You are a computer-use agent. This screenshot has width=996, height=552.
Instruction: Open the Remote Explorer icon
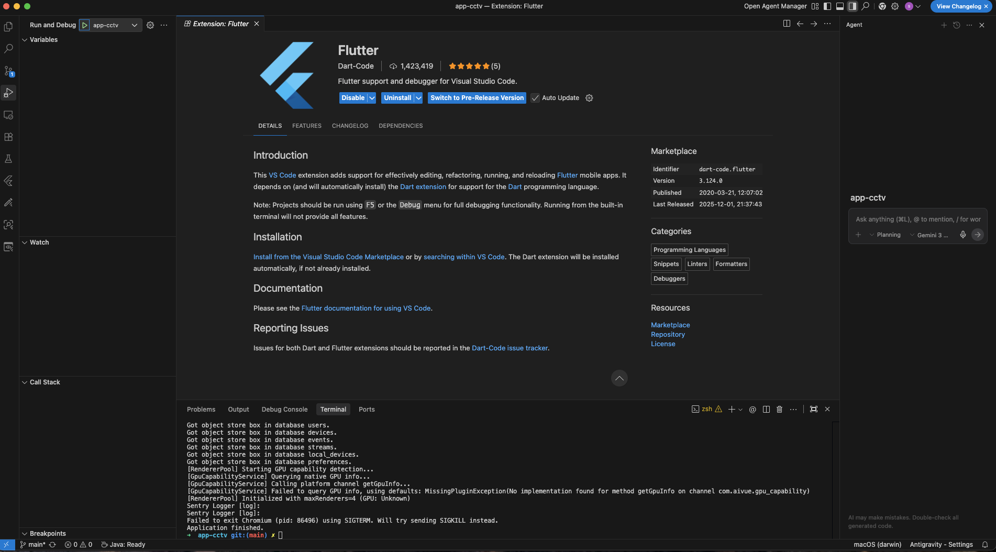coord(8,115)
